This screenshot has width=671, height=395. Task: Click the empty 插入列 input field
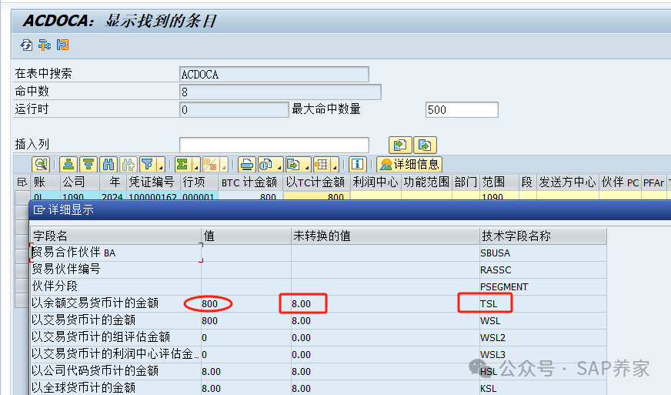pyautogui.click(x=274, y=146)
